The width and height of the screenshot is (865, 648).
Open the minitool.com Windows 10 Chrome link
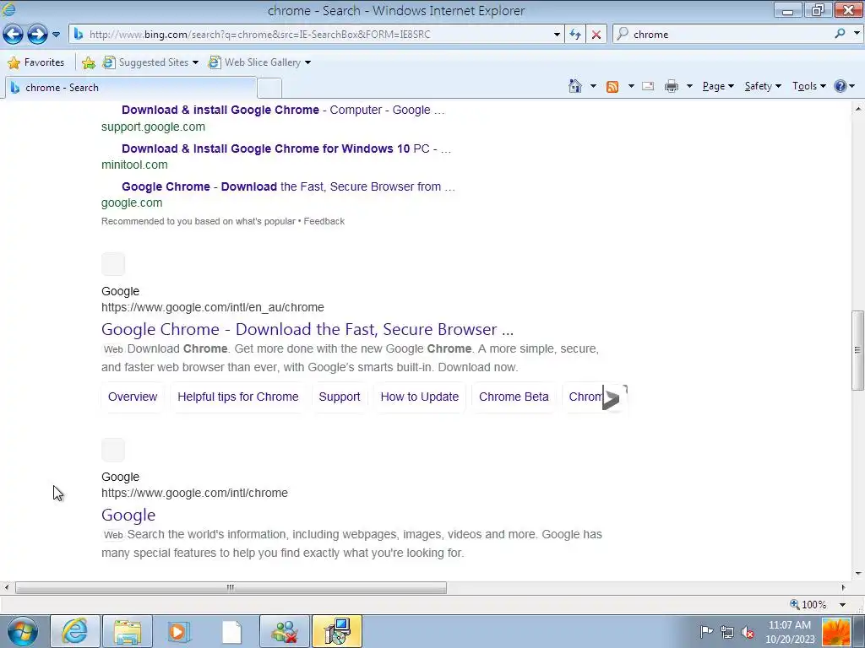286,148
